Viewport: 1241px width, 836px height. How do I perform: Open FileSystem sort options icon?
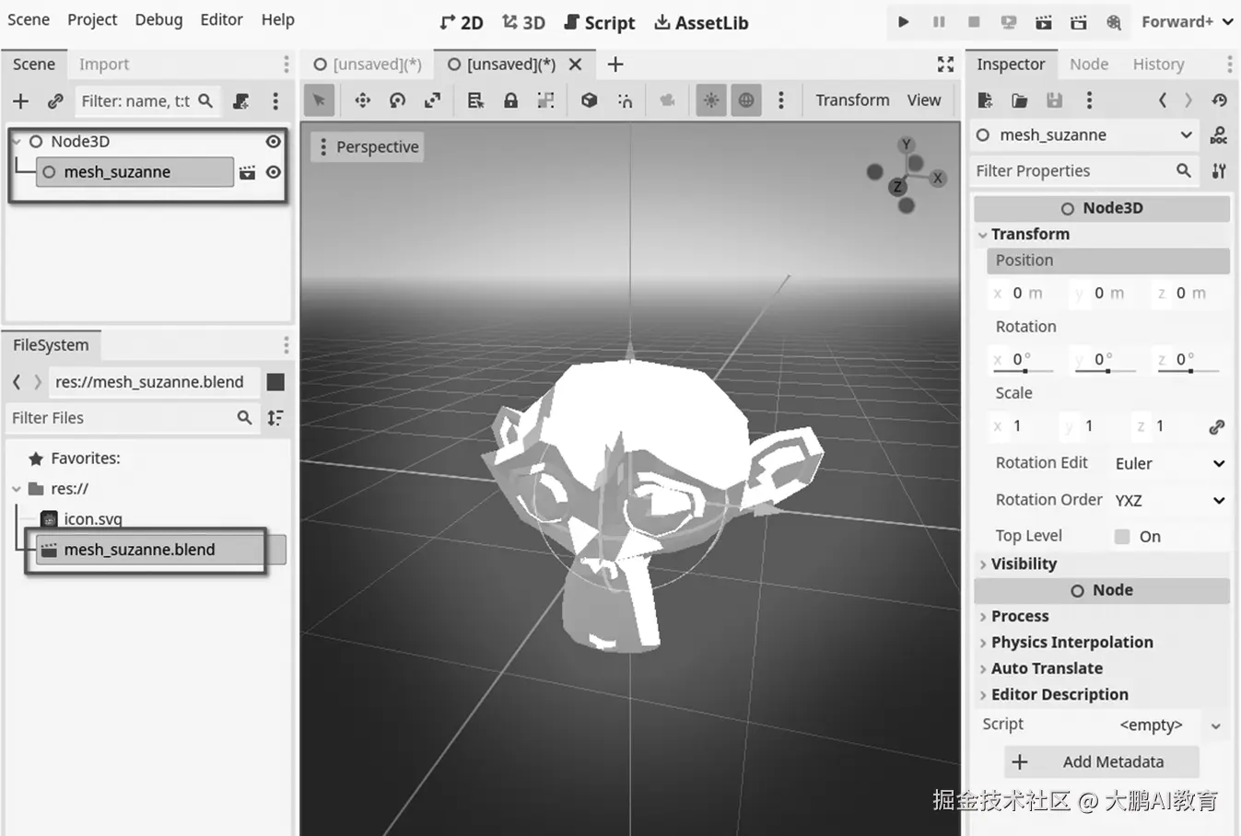(275, 418)
